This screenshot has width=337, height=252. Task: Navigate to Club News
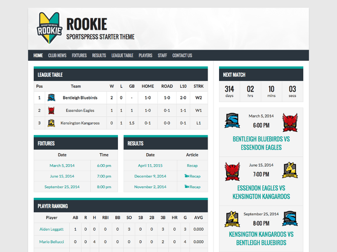(x=57, y=55)
